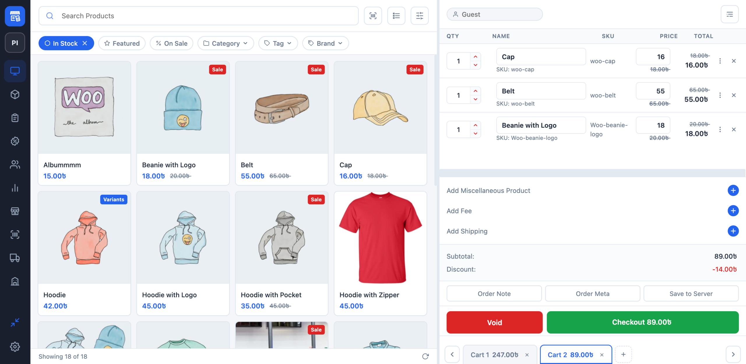Expand the Tag filter dropdown
Screen dimensions: 746x364
(278, 43)
